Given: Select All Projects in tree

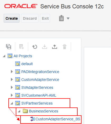Looking at the screenshot, I should (23, 56).
